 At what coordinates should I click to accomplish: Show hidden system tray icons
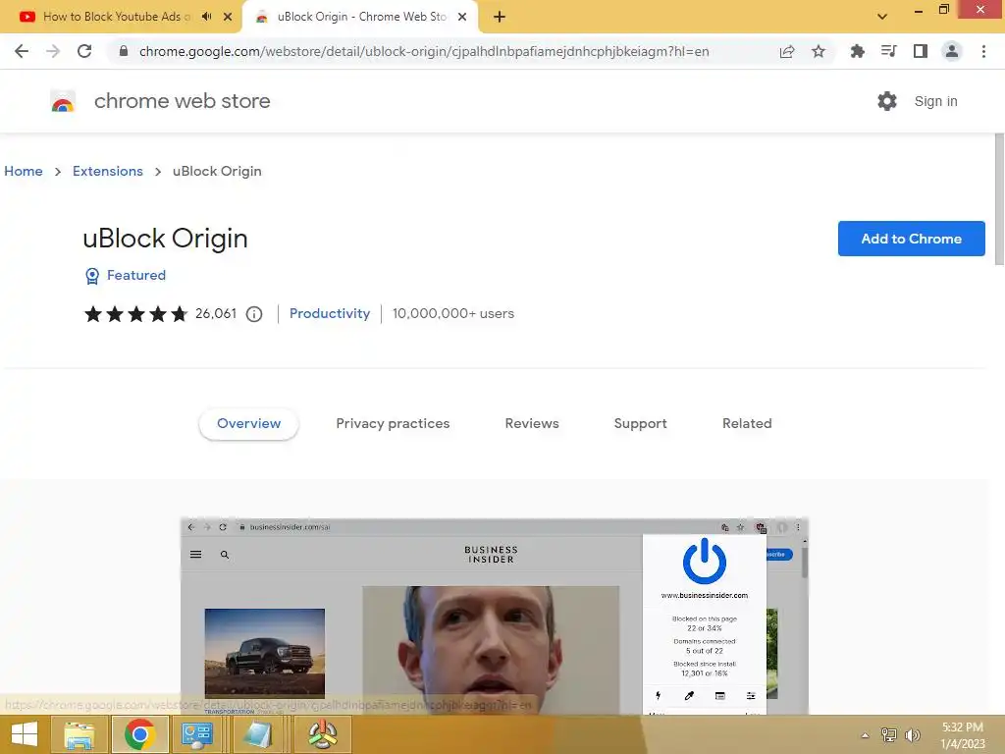865,735
